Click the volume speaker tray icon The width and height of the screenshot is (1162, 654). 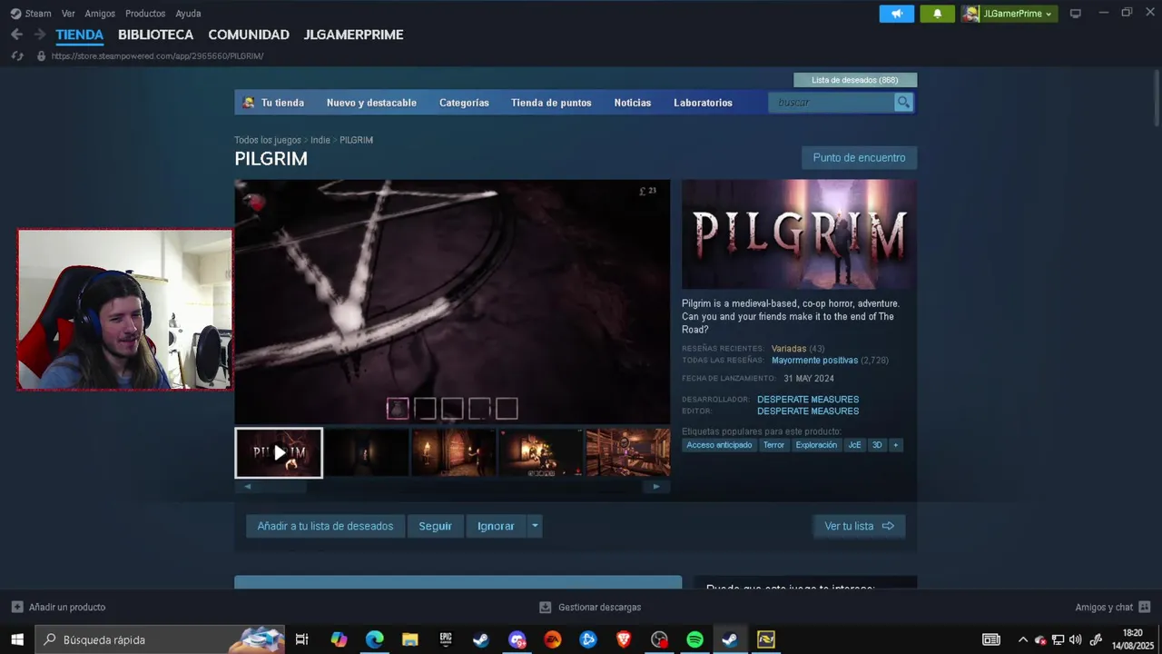tap(1076, 639)
